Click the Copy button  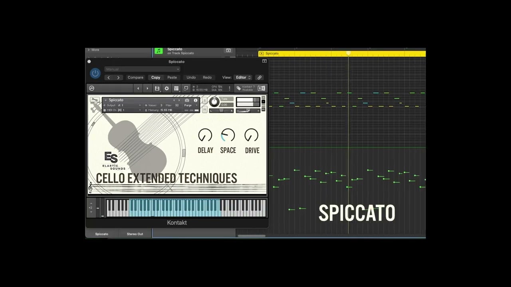(x=156, y=78)
